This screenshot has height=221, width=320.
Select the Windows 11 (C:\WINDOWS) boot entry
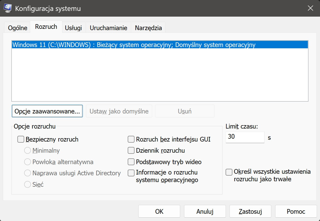(x=160, y=45)
